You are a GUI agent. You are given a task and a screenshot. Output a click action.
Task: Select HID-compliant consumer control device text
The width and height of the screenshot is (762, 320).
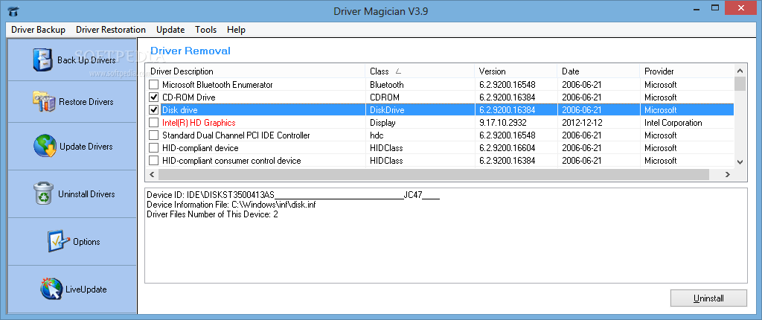click(x=232, y=161)
